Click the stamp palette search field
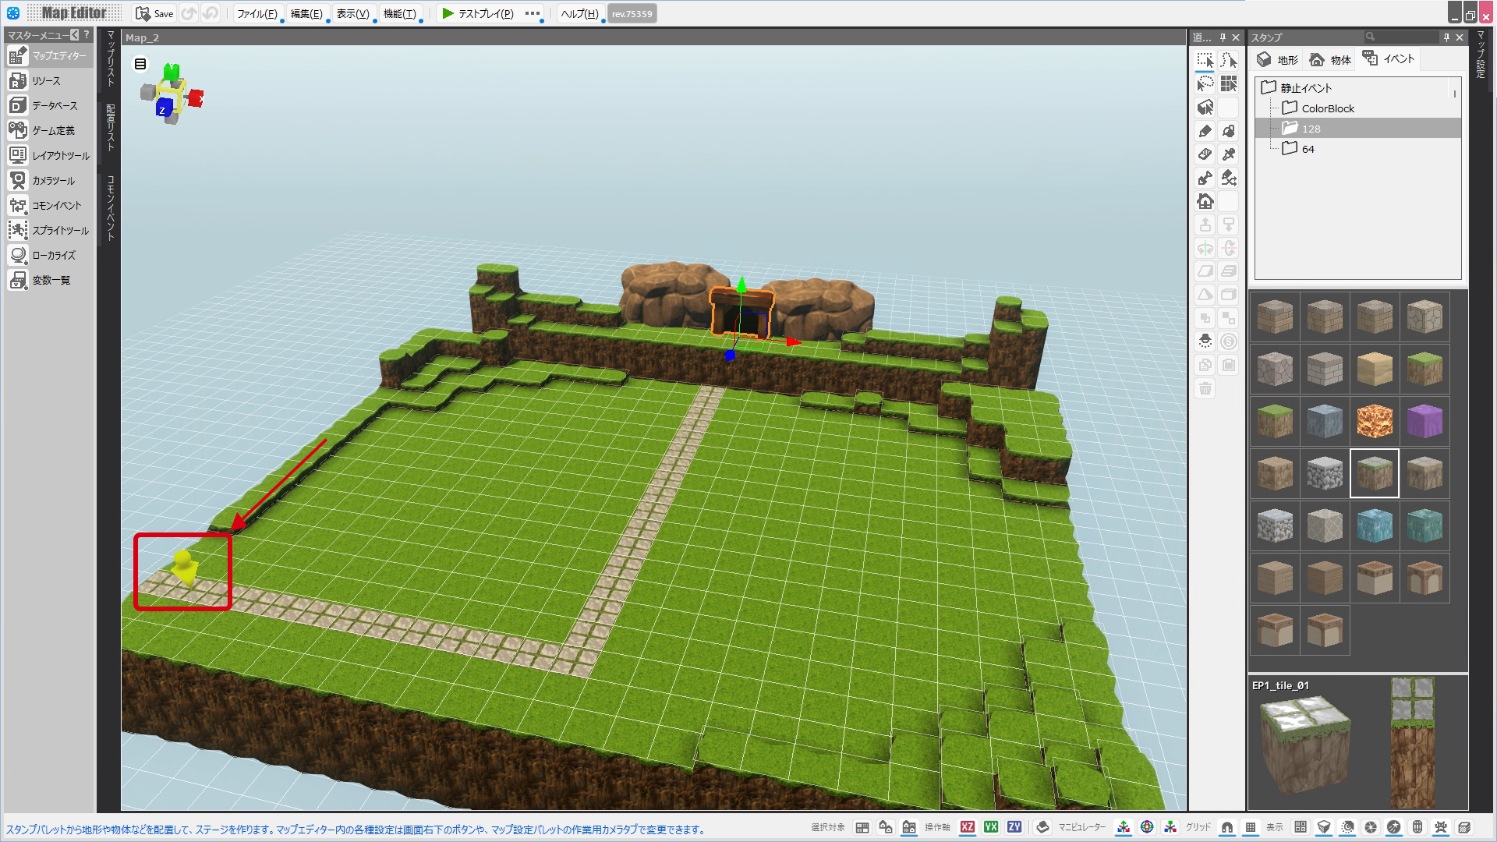1497x842 pixels. (x=1401, y=37)
